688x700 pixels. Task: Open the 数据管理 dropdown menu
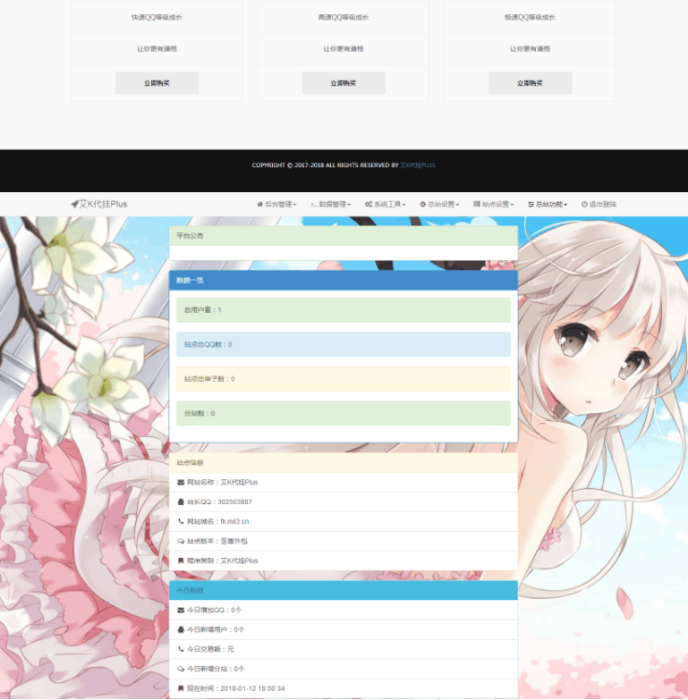(331, 205)
